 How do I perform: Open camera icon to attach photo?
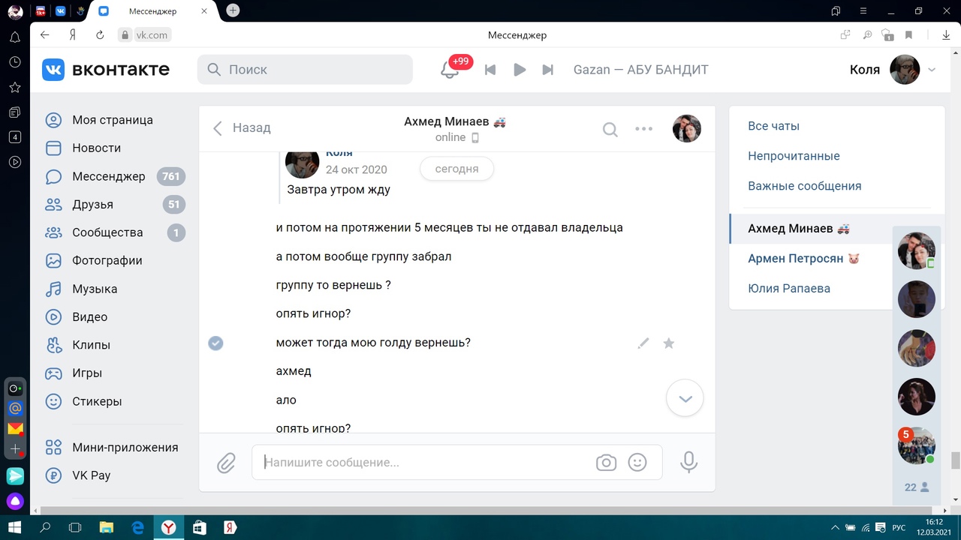(x=606, y=463)
